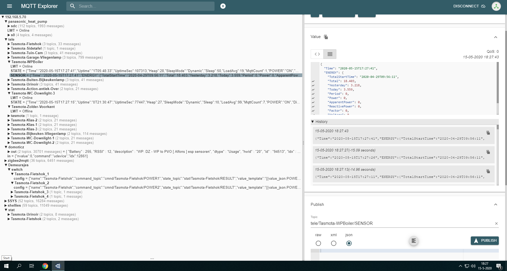Click the format JSON round button

(x=414, y=241)
